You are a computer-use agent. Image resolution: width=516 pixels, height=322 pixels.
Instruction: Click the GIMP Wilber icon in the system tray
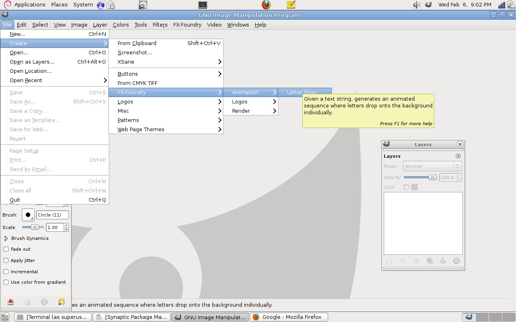pos(429,5)
